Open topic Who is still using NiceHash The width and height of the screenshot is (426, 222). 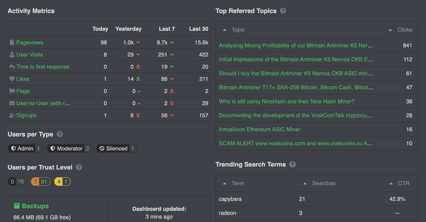(x=286, y=101)
